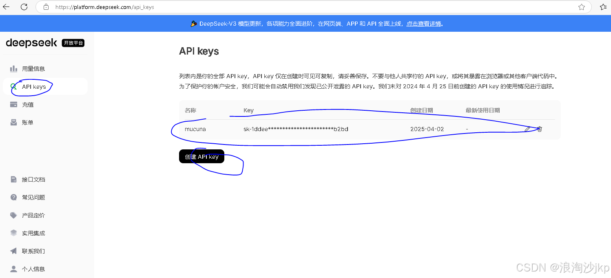Click the document icon beside 接口文档
The height and width of the screenshot is (278, 611).
(x=14, y=179)
